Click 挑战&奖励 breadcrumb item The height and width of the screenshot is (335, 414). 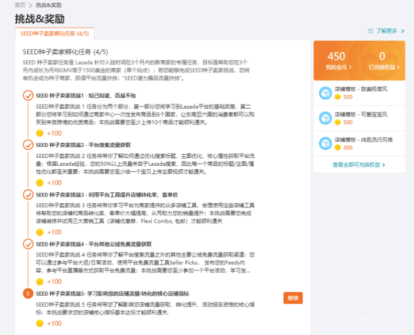coord(49,5)
